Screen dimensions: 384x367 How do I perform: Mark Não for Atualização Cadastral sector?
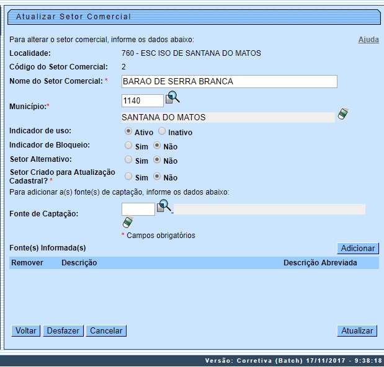157,177
